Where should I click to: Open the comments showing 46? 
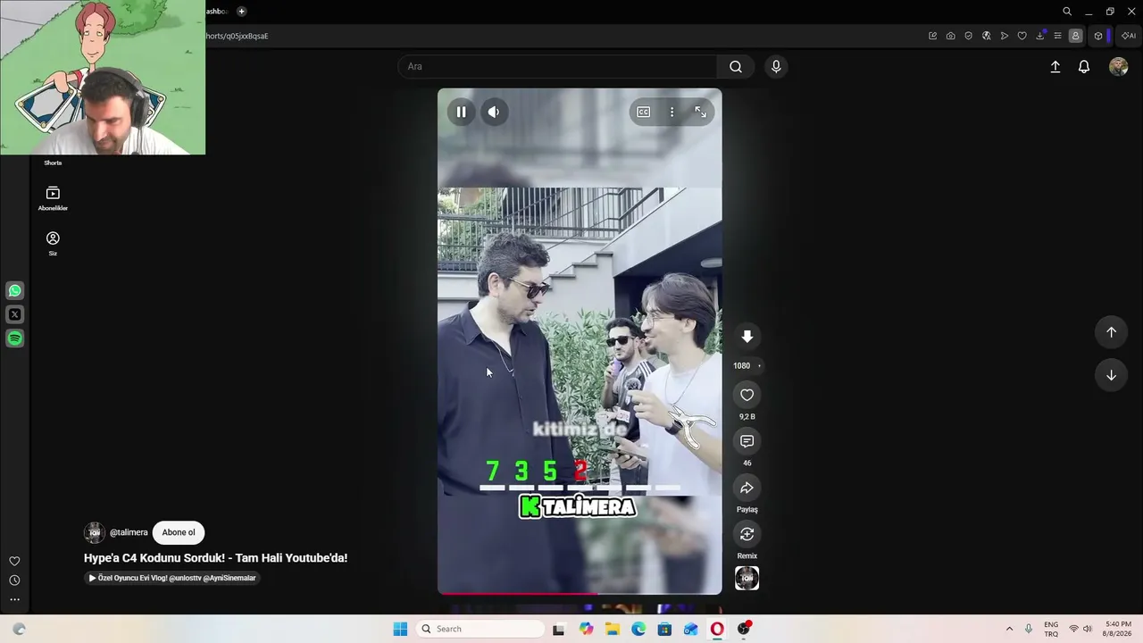[x=747, y=441]
